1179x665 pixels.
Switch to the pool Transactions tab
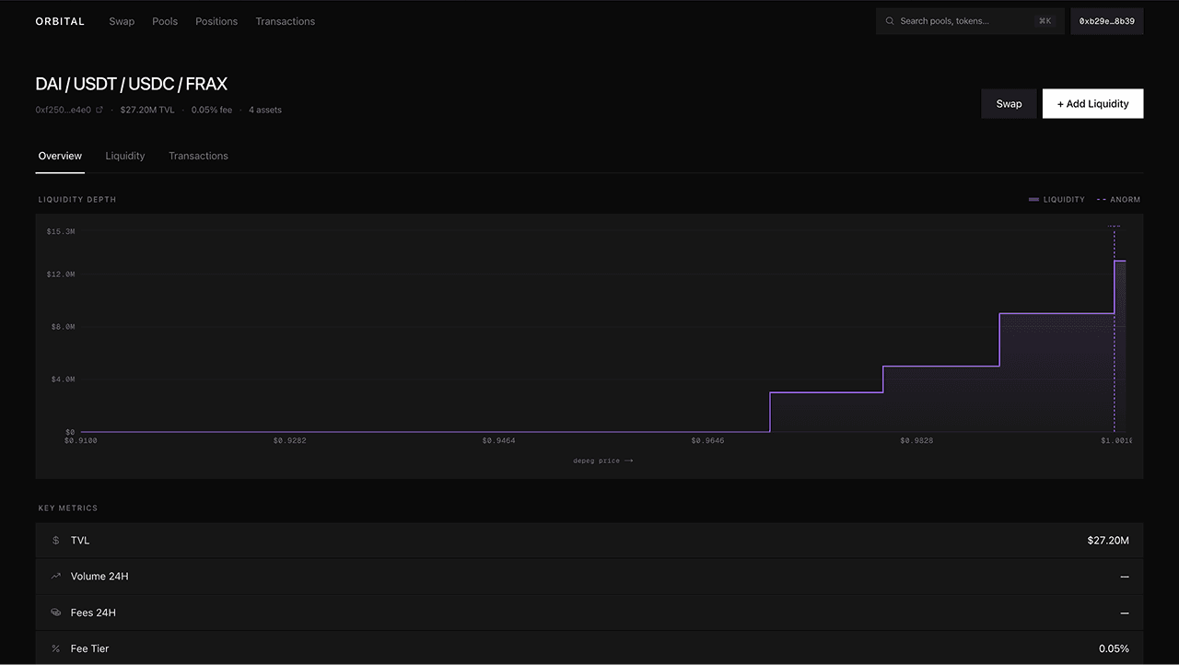click(198, 156)
